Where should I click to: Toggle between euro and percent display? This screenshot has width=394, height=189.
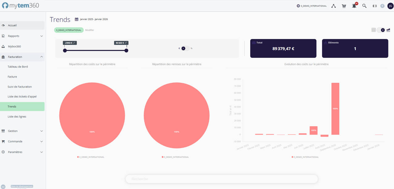(x=184, y=48)
